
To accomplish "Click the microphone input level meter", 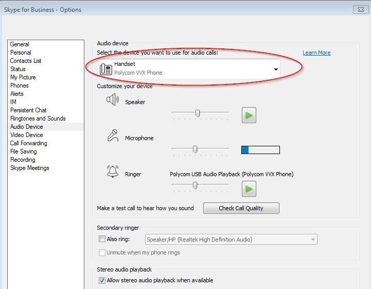I will (260, 150).
